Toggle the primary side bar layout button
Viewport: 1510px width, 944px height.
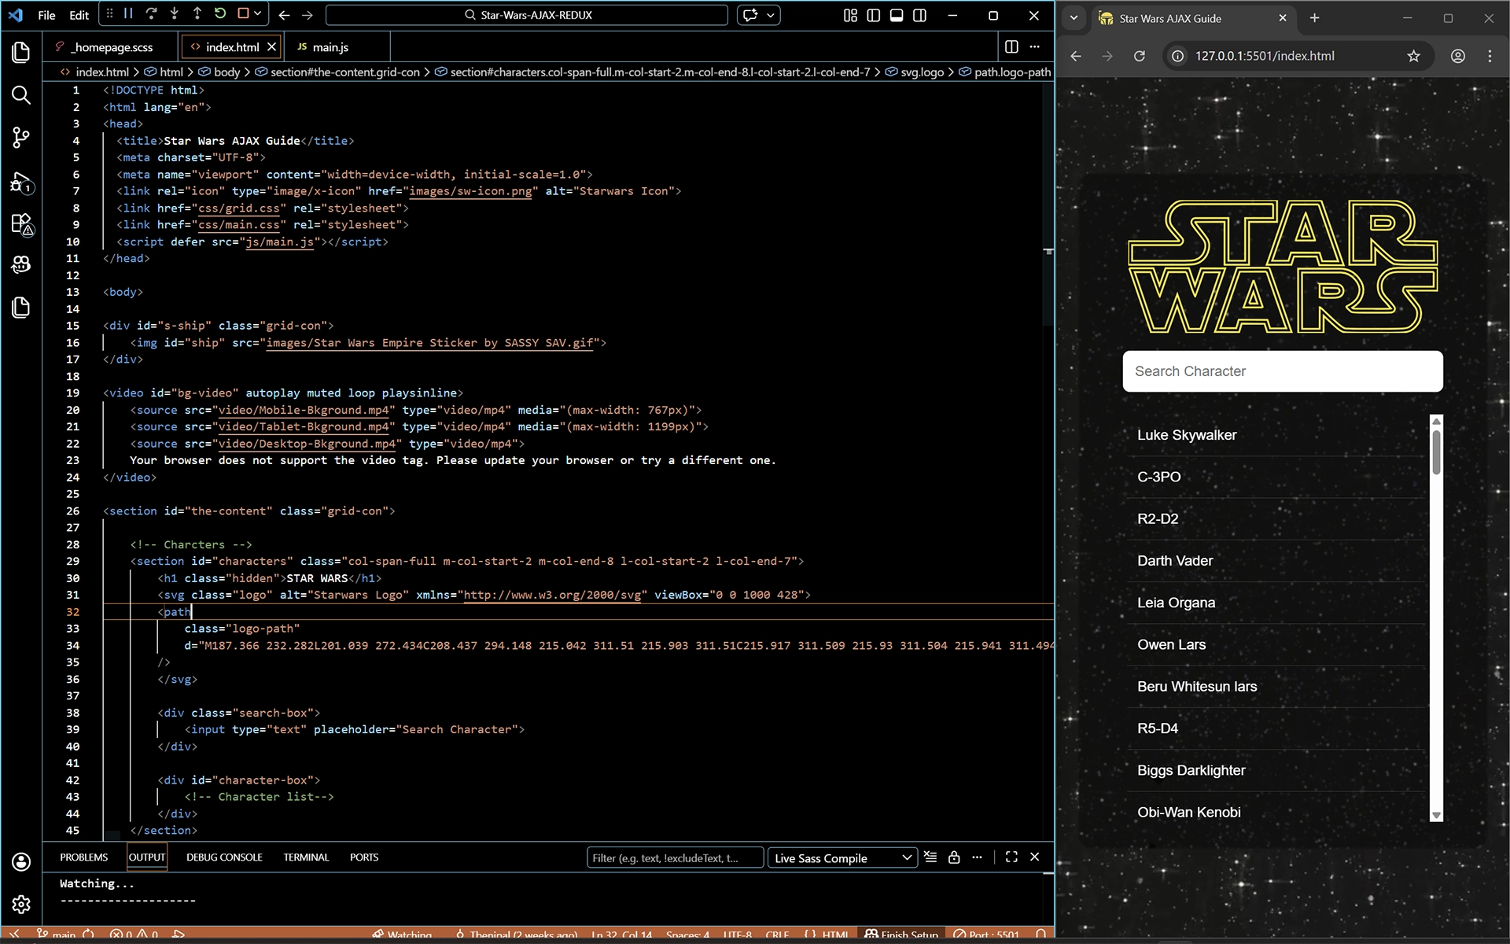tap(873, 15)
